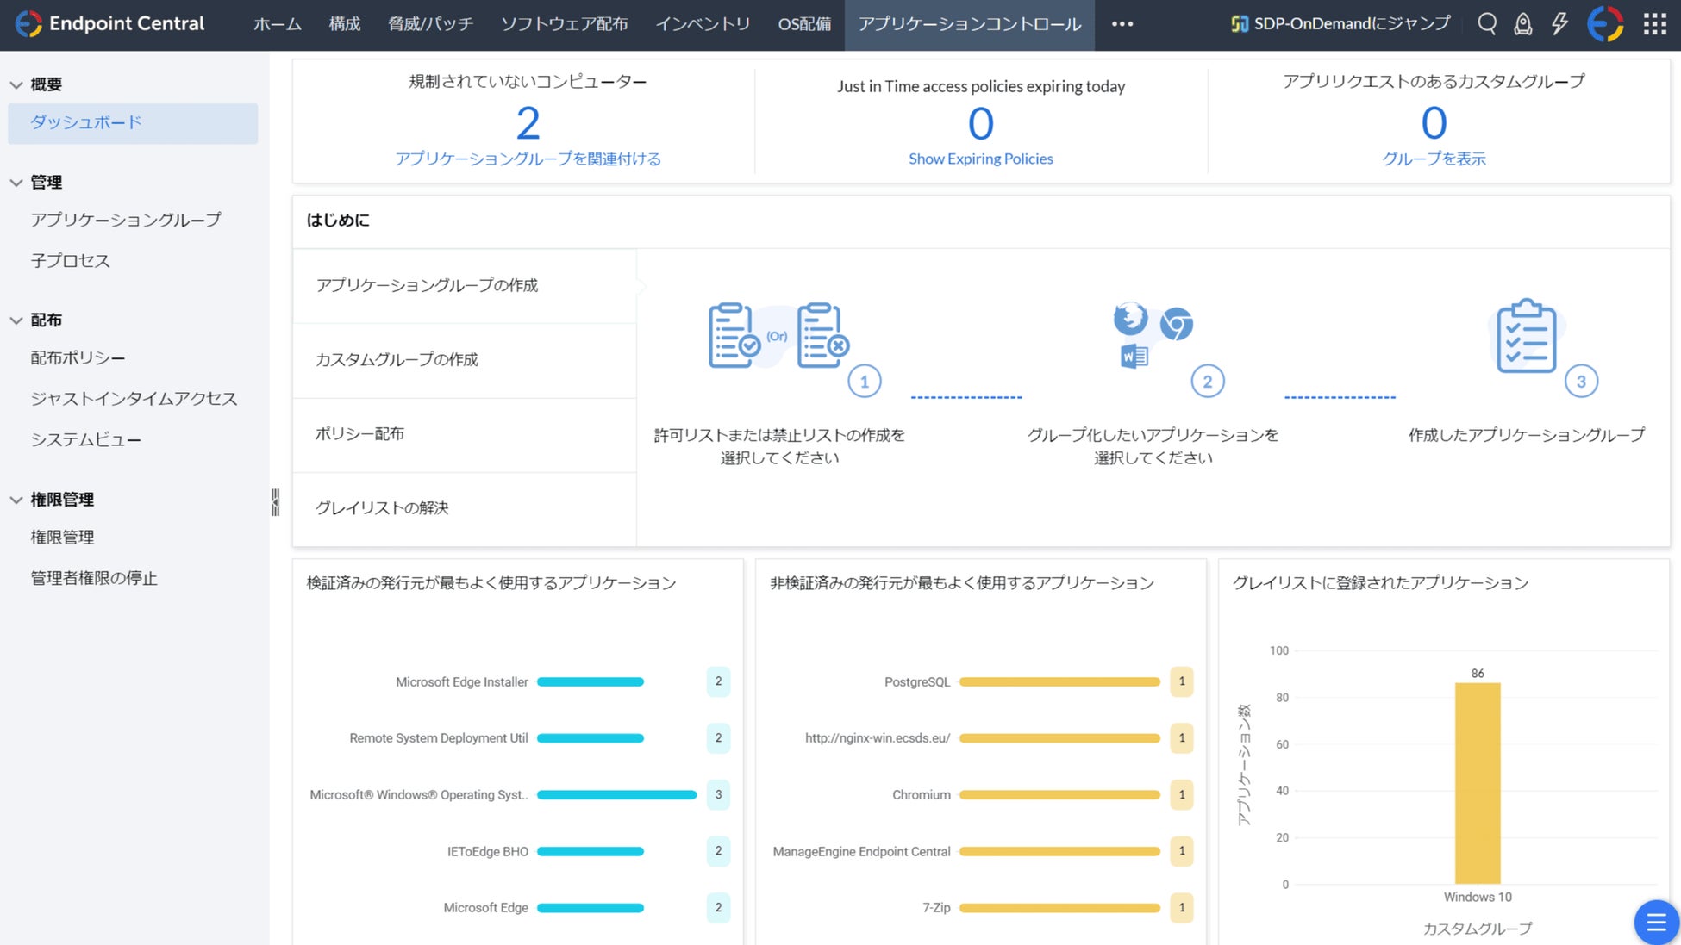Select カスタムグループの作成 in getting started list
1681x945 pixels.
(397, 360)
